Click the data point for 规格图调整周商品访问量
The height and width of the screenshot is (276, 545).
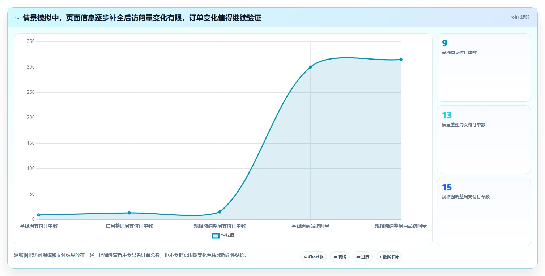coord(401,60)
